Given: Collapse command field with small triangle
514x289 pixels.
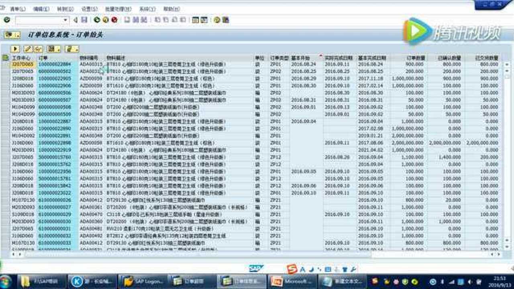Looking at the screenshot, I should [x=75, y=20].
